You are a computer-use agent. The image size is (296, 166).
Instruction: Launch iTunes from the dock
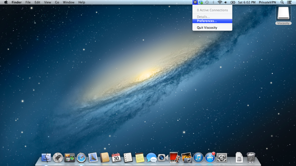coord(199,158)
